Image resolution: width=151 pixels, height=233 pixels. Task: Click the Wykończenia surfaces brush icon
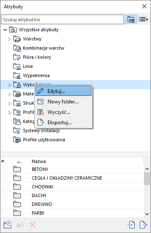tap(17, 85)
